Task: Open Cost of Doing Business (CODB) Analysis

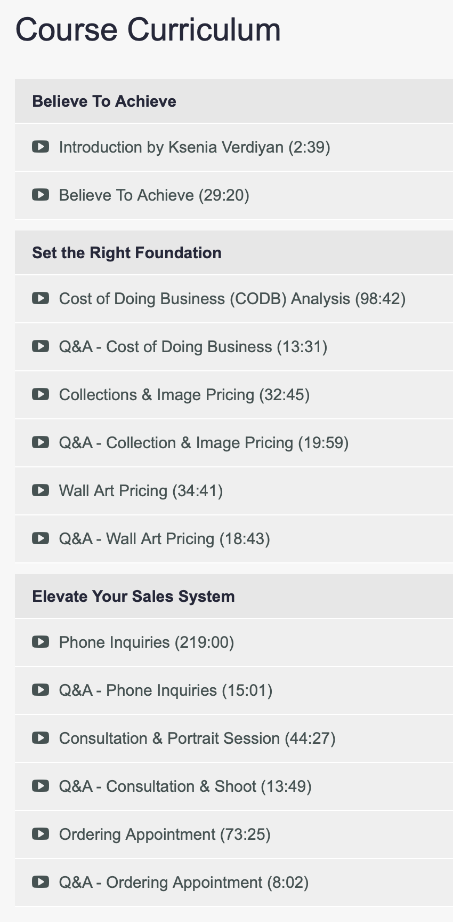Action: click(234, 299)
